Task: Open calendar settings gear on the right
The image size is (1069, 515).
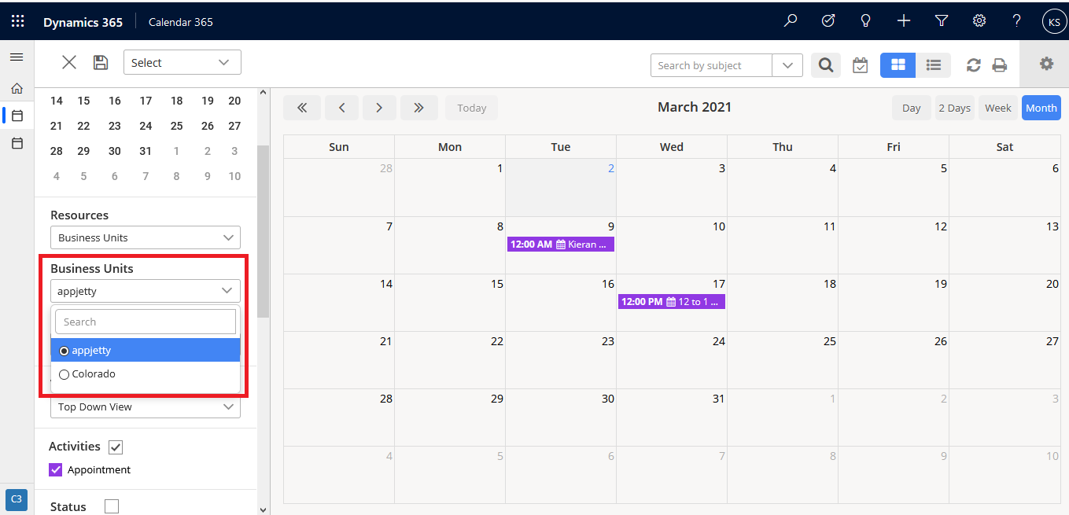Action: pyautogui.click(x=1046, y=64)
